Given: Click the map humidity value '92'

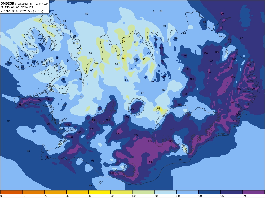Looking at the screenshot, I should (57, 58).
